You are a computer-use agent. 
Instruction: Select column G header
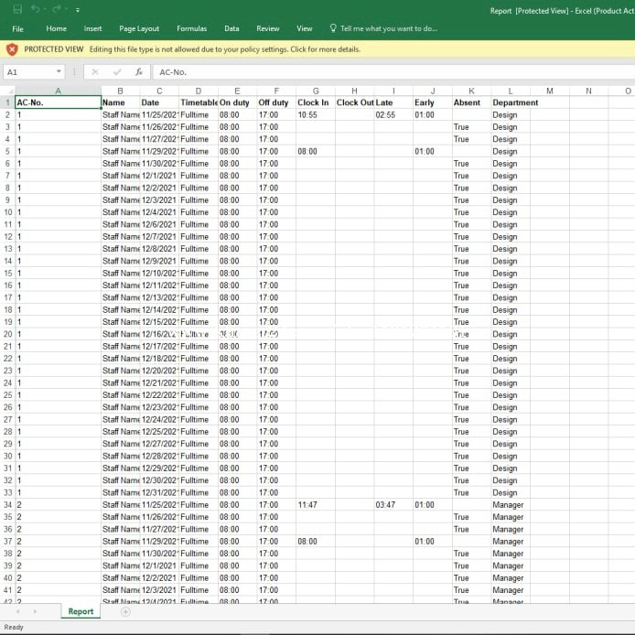pos(316,91)
